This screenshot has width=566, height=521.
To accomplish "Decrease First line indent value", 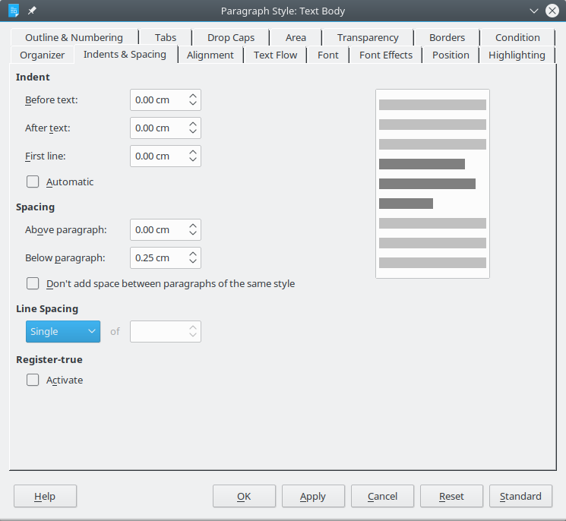I will 193,160.
